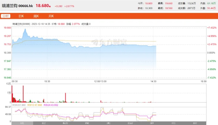The width and height of the screenshot is (218, 125).
Task: Click the stock name 瑞浦兰钧 00666.hk
Action: [18, 6]
